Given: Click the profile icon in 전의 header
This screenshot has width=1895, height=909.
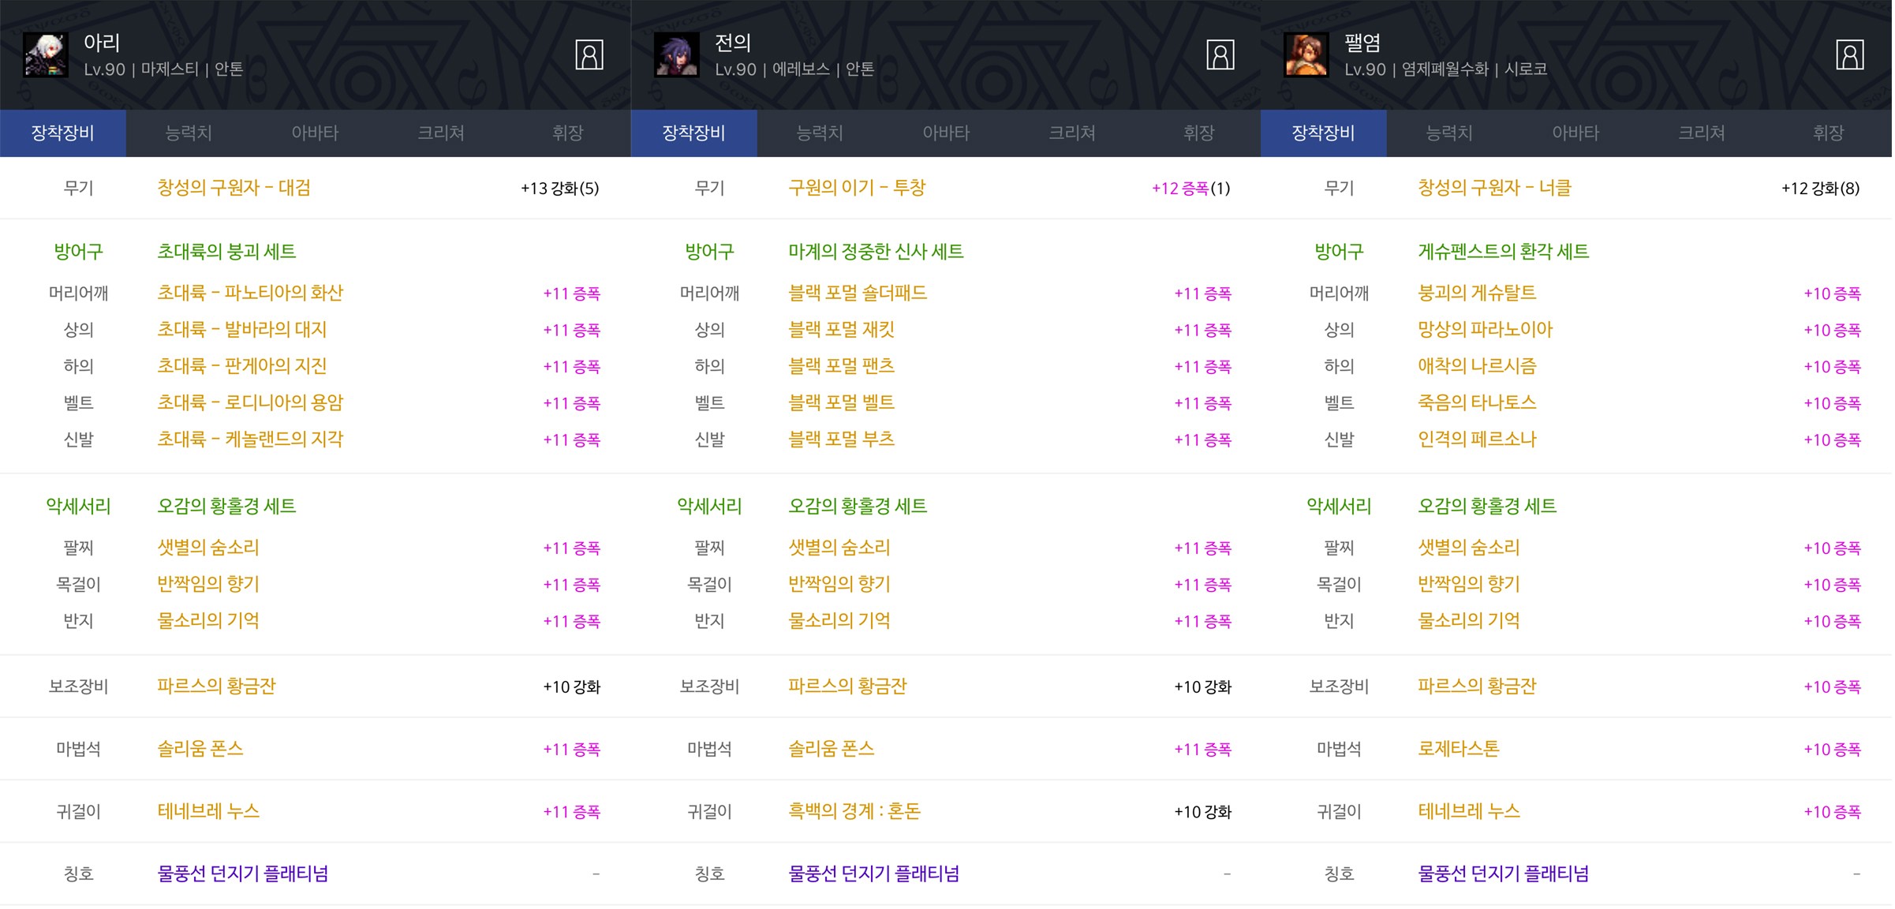Looking at the screenshot, I should coord(1220,55).
